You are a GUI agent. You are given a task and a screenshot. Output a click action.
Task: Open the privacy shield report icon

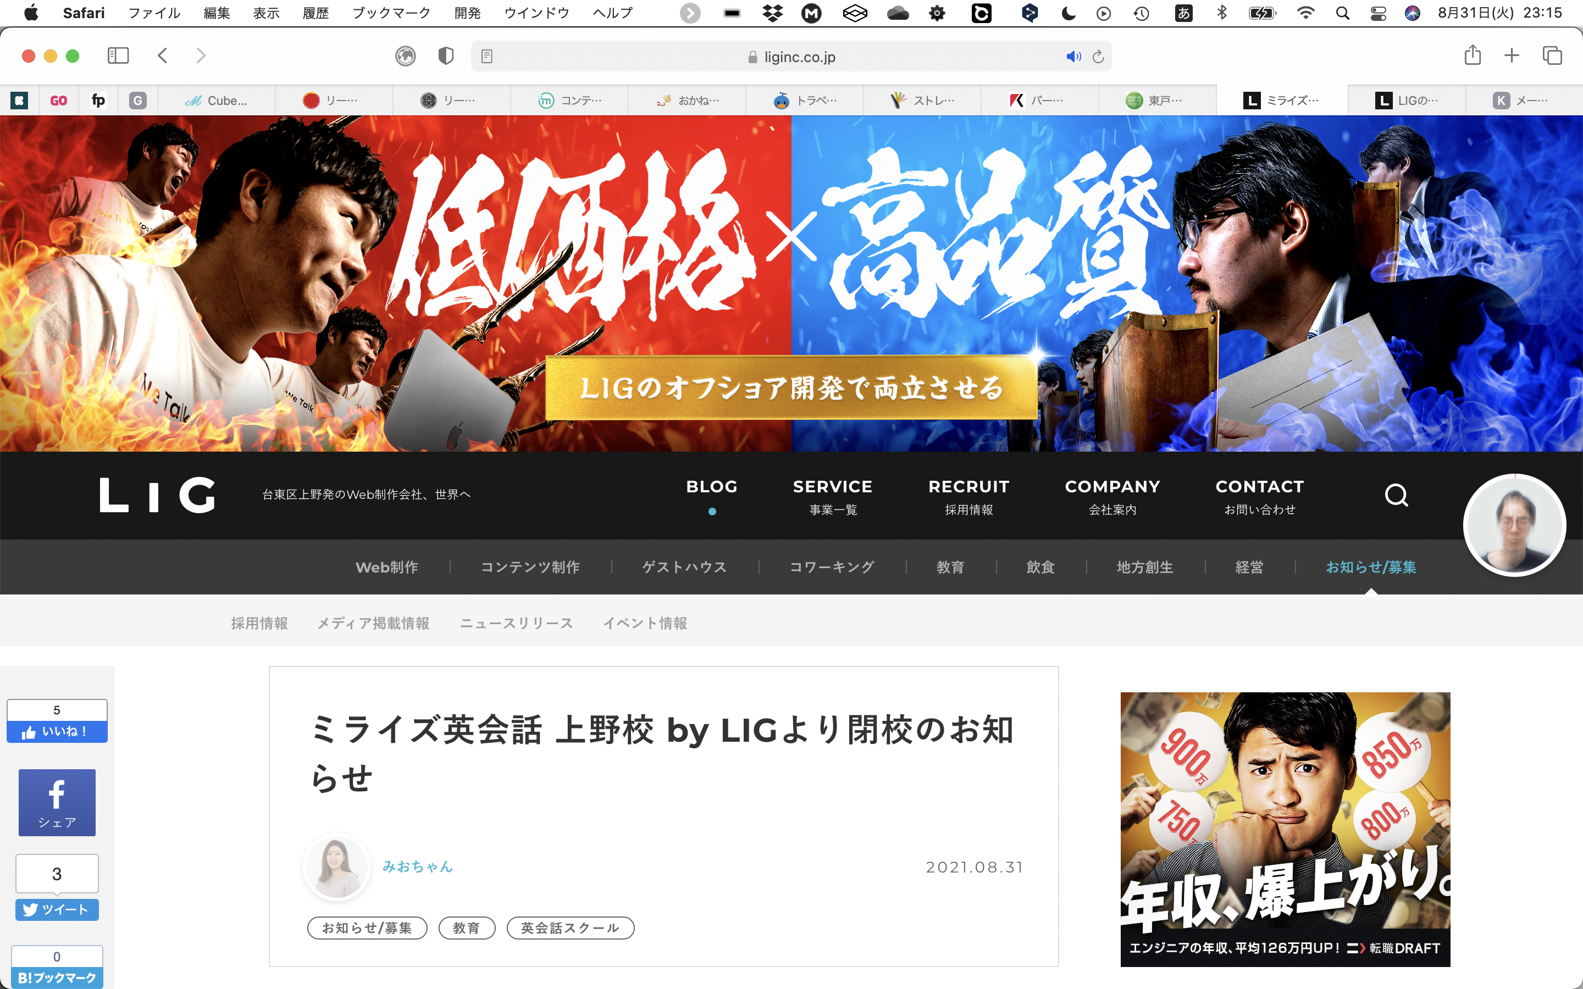coord(445,56)
